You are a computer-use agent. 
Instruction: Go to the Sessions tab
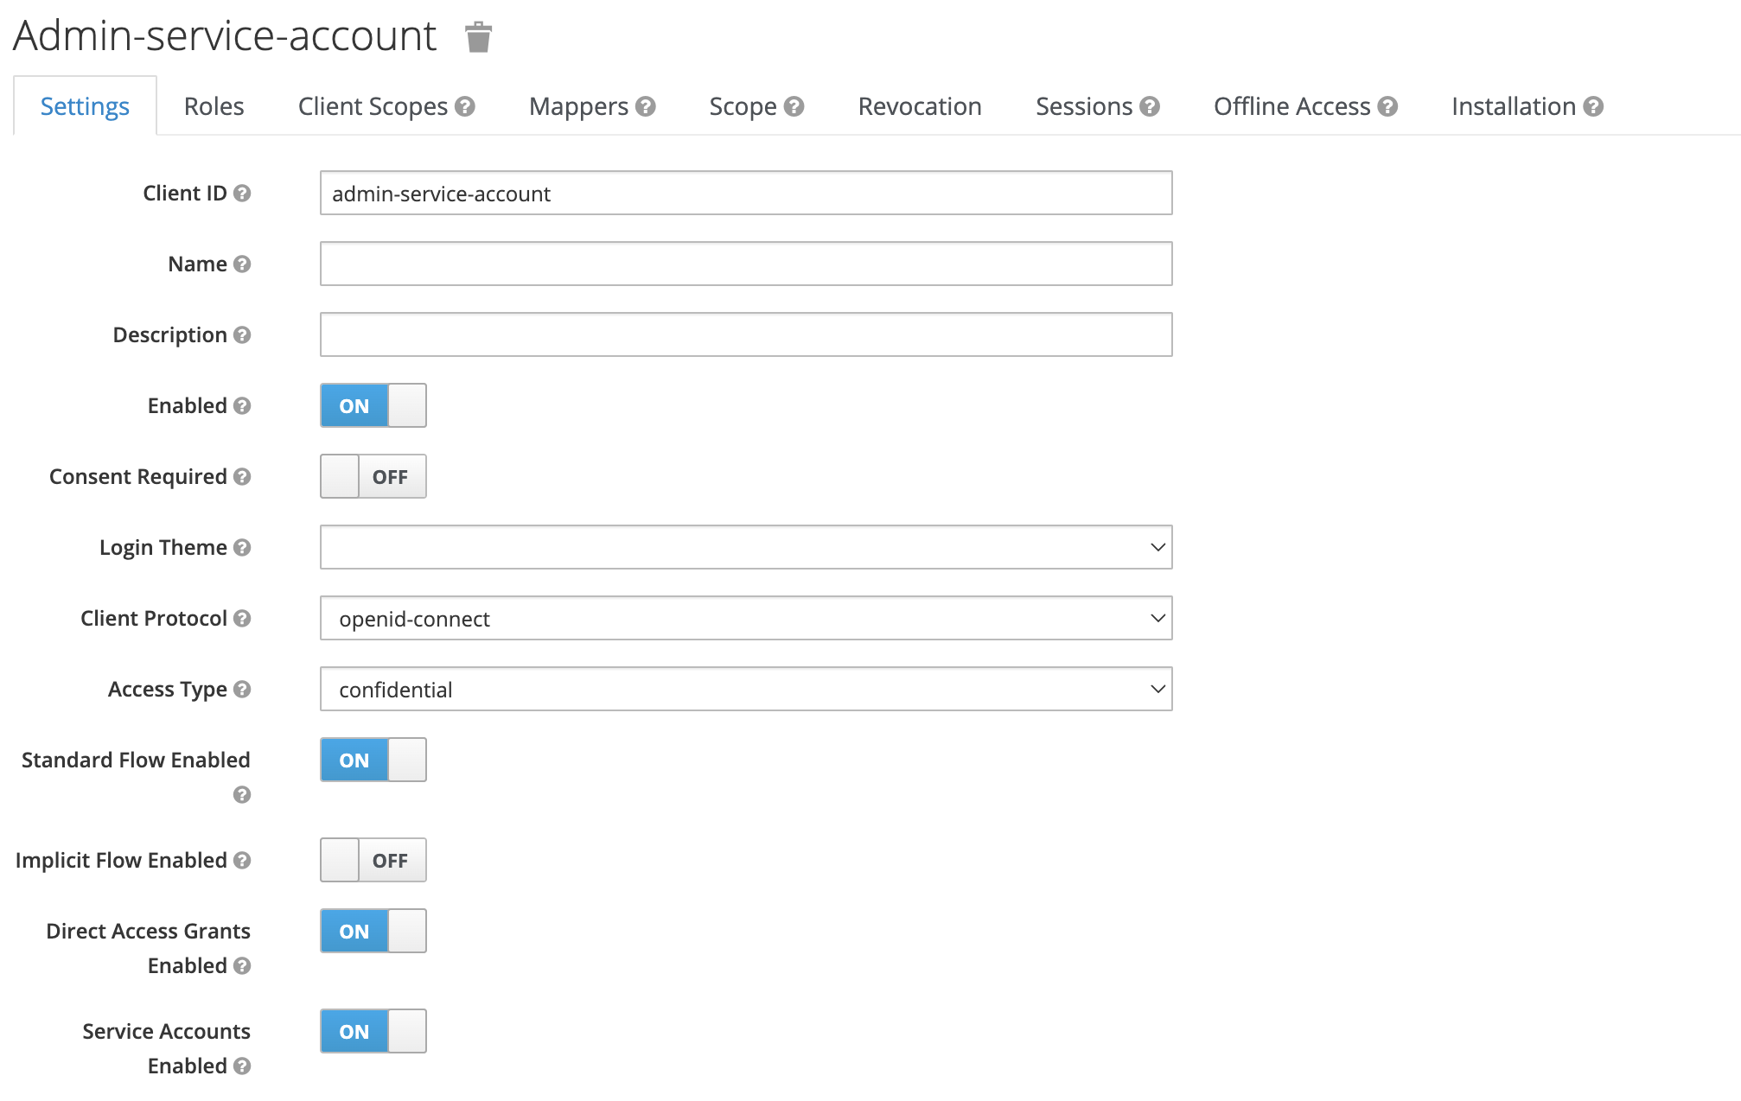[1084, 106]
